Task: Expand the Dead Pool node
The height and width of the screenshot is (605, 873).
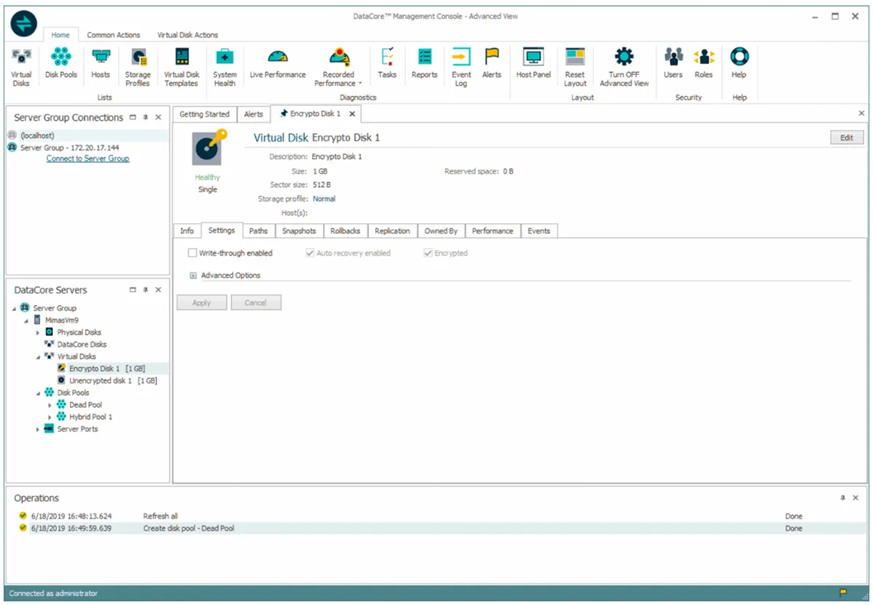Action: [50, 405]
